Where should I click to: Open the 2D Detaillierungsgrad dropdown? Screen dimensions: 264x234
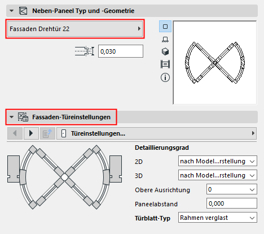click(218, 161)
